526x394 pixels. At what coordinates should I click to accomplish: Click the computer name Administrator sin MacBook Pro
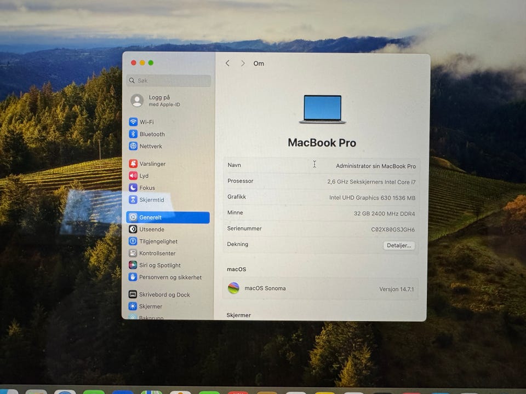(x=376, y=166)
